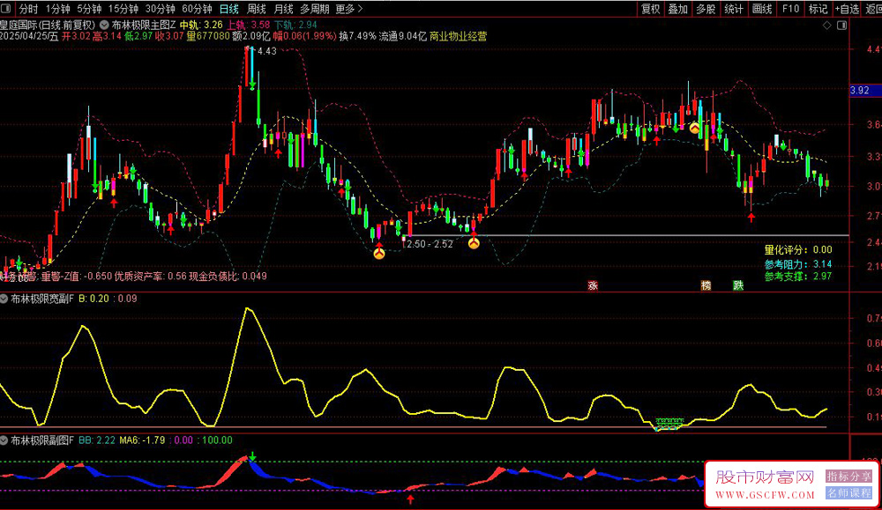Image resolution: width=882 pixels, height=510 pixels.
Task: Toggle the left sidebar panel icon
Action: click(8, 9)
